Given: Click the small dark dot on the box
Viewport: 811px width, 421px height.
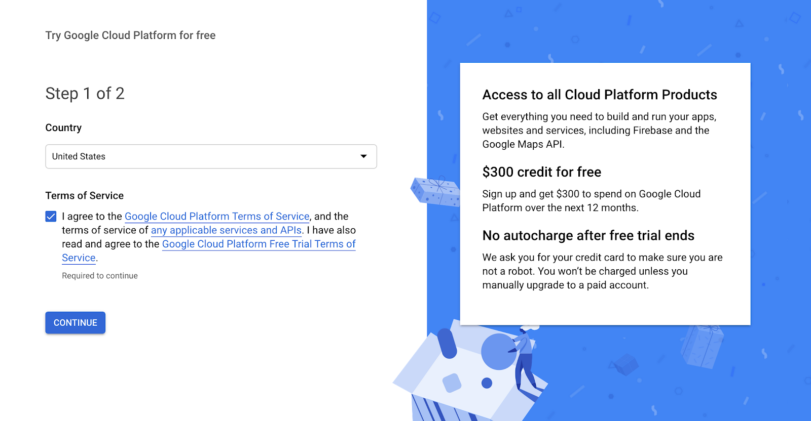Looking at the screenshot, I should coord(487,383).
